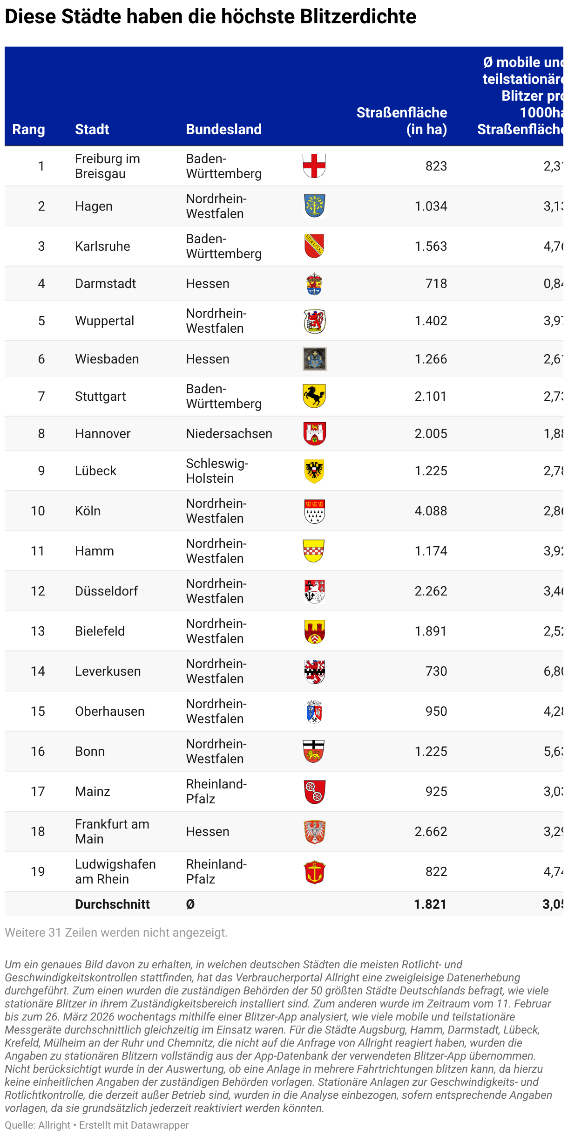Image resolution: width=568 pixels, height=1137 pixels.
Task: Select the Durchschnitt summary row
Action: click(284, 904)
